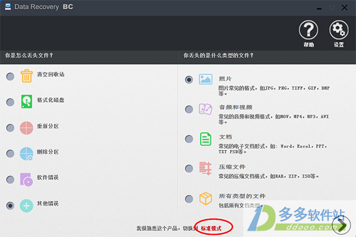The width and height of the screenshot is (356, 237).
Task: Click the Data Recovery app logo icon
Action: 8,7
